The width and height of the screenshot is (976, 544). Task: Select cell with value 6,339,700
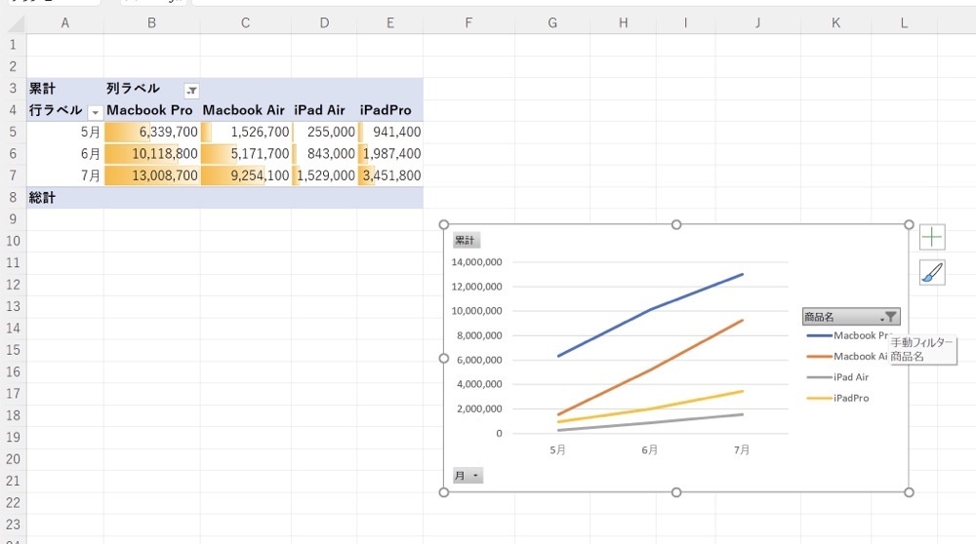click(152, 132)
